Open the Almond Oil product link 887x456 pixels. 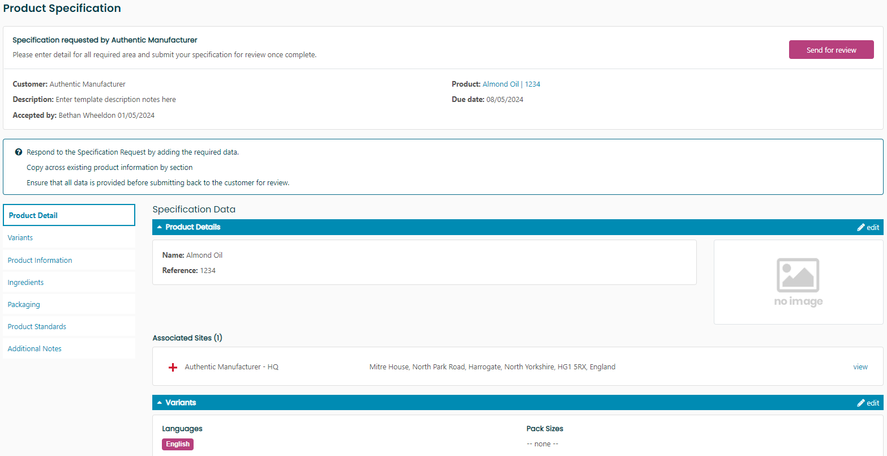pyautogui.click(x=500, y=84)
